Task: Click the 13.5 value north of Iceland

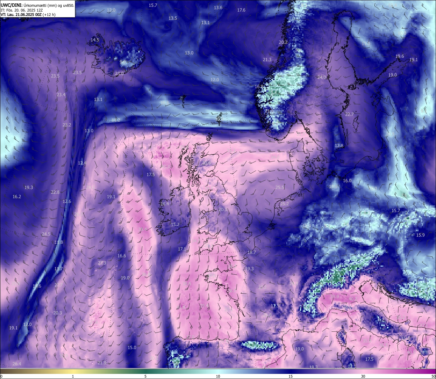Action: pyautogui.click(x=173, y=18)
